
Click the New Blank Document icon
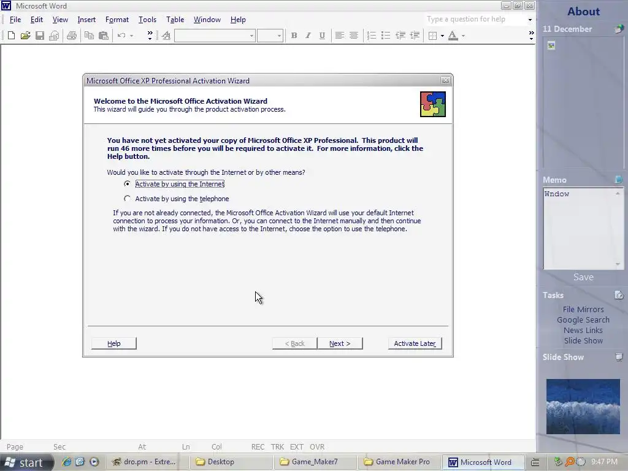pyautogui.click(x=11, y=36)
